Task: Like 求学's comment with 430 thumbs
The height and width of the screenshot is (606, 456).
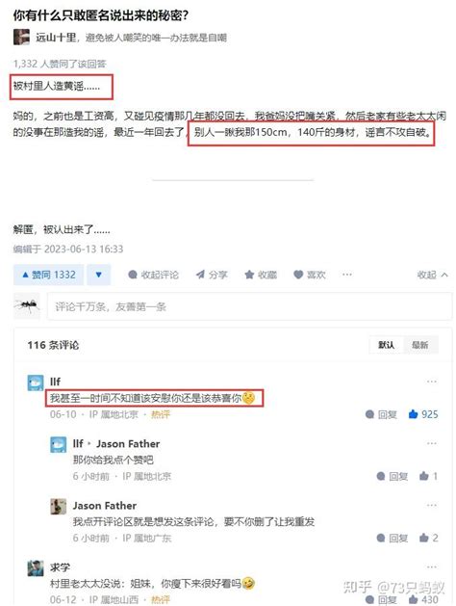Action: point(423,599)
